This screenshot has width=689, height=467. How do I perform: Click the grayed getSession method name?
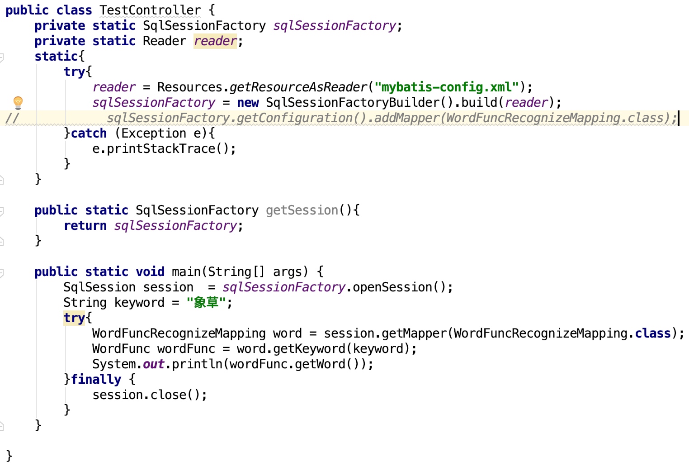click(302, 210)
